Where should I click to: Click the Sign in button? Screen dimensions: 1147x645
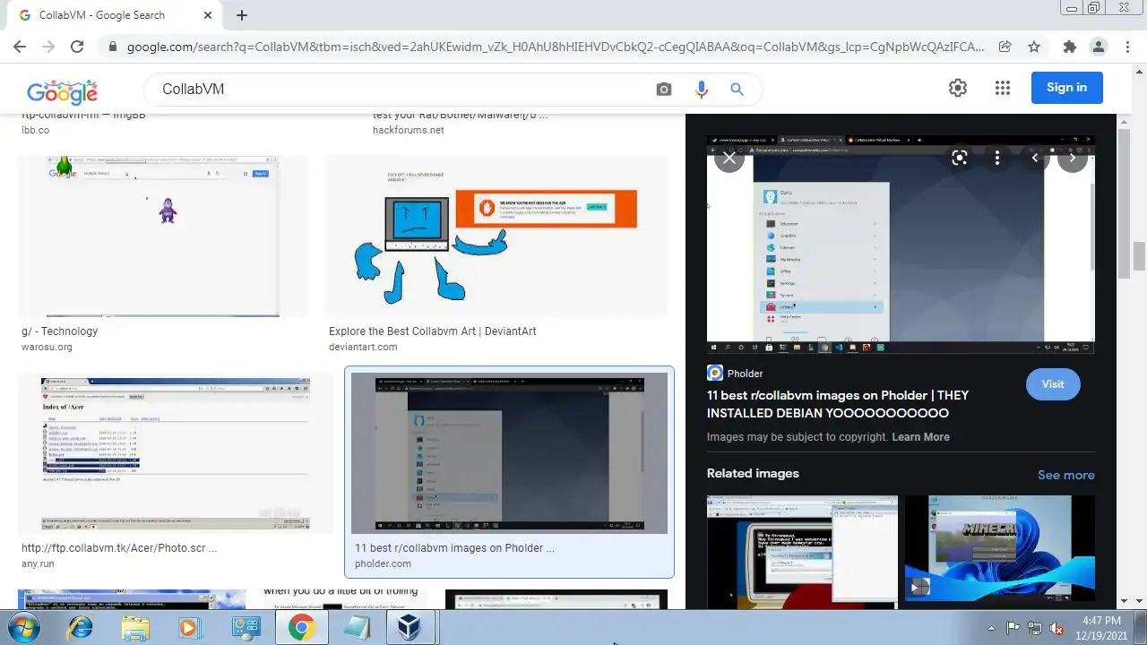pyautogui.click(x=1066, y=88)
